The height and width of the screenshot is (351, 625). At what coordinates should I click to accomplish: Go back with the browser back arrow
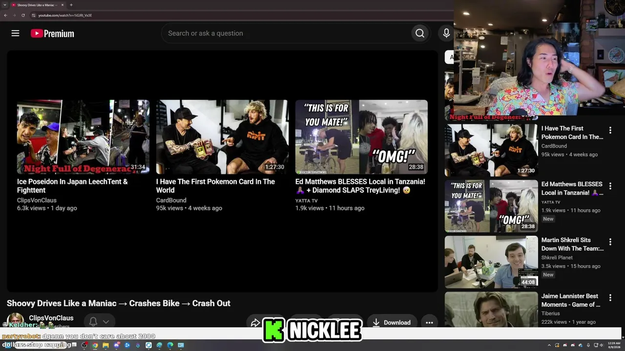[x=5, y=15]
